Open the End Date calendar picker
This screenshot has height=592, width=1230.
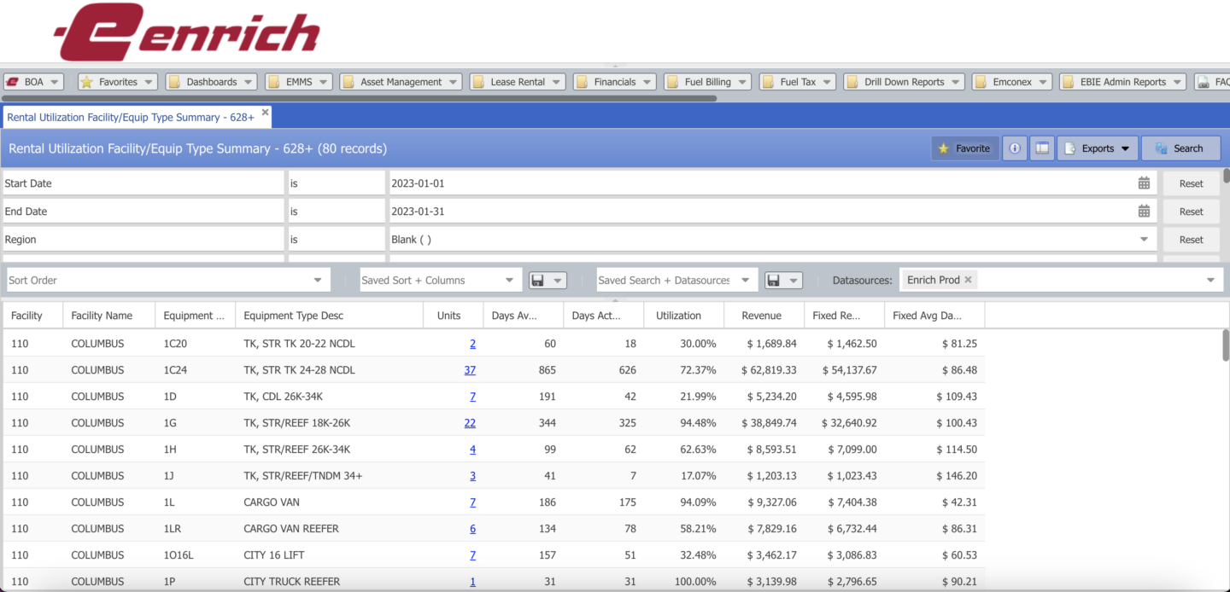pos(1145,211)
